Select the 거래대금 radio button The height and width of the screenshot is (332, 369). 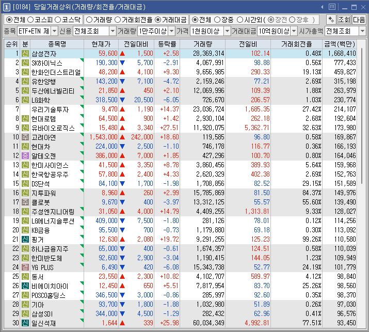158,20
